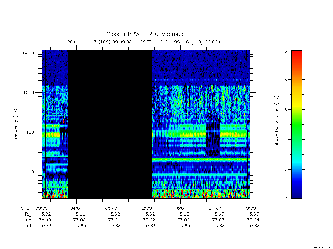
Task: Click the color bar tick label 2
Action: tap(286, 169)
